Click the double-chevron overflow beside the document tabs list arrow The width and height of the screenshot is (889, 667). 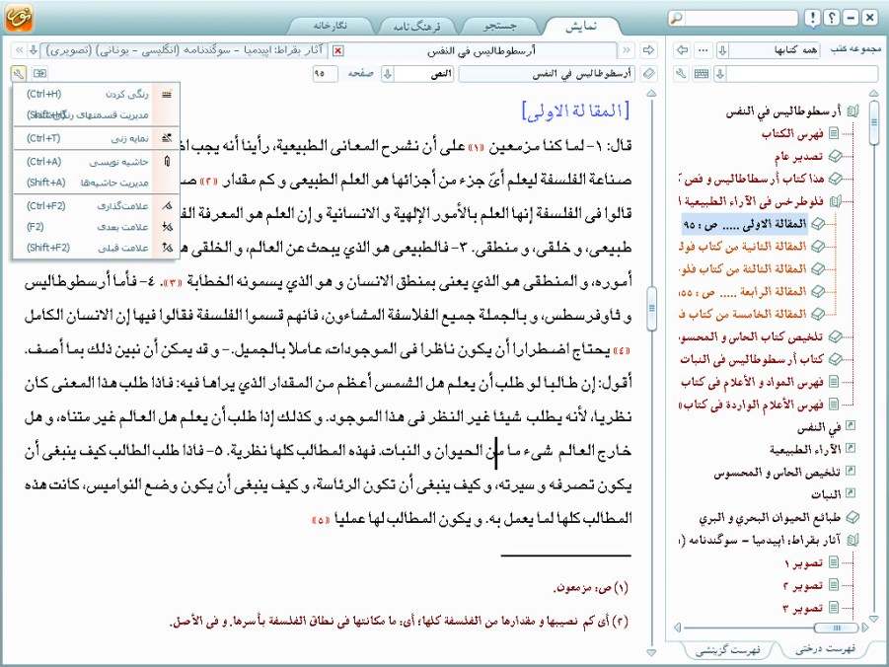click(x=19, y=50)
